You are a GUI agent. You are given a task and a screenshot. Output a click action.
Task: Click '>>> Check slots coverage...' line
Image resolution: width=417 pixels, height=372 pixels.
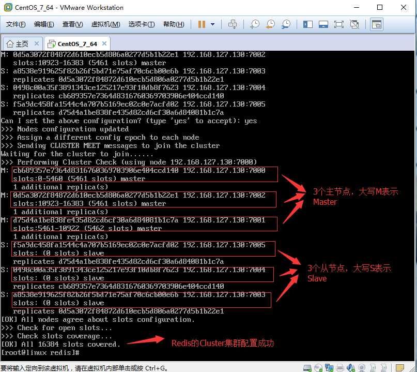click(x=56, y=336)
